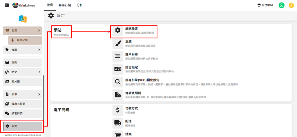Switch to the 分析 tab

point(79,5)
